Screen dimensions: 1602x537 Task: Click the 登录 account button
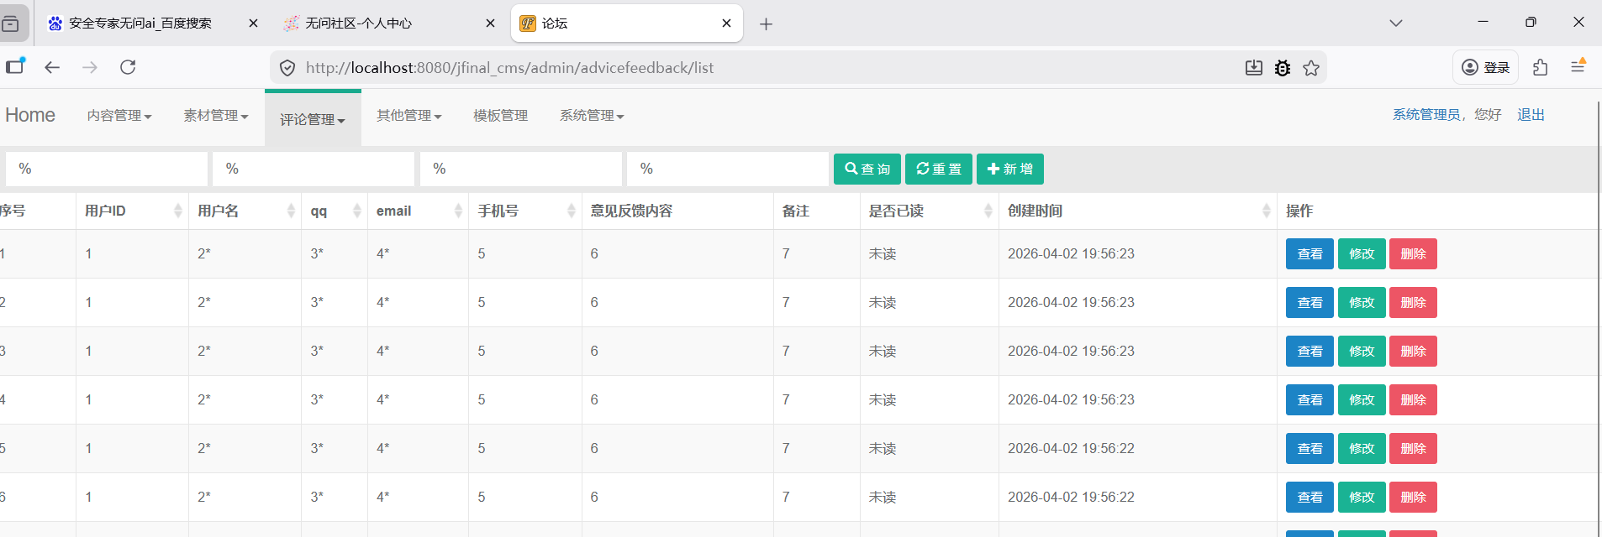1486,67
